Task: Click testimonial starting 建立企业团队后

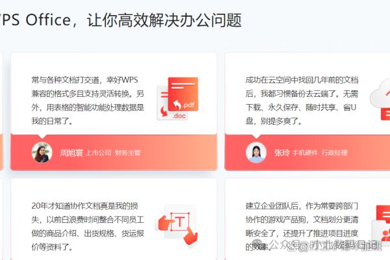Action: click(x=302, y=226)
